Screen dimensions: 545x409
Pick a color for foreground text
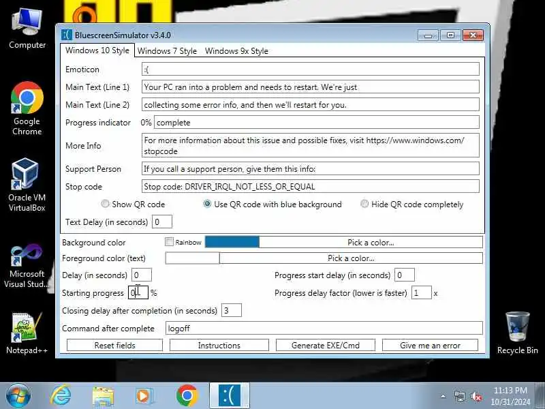pos(351,258)
